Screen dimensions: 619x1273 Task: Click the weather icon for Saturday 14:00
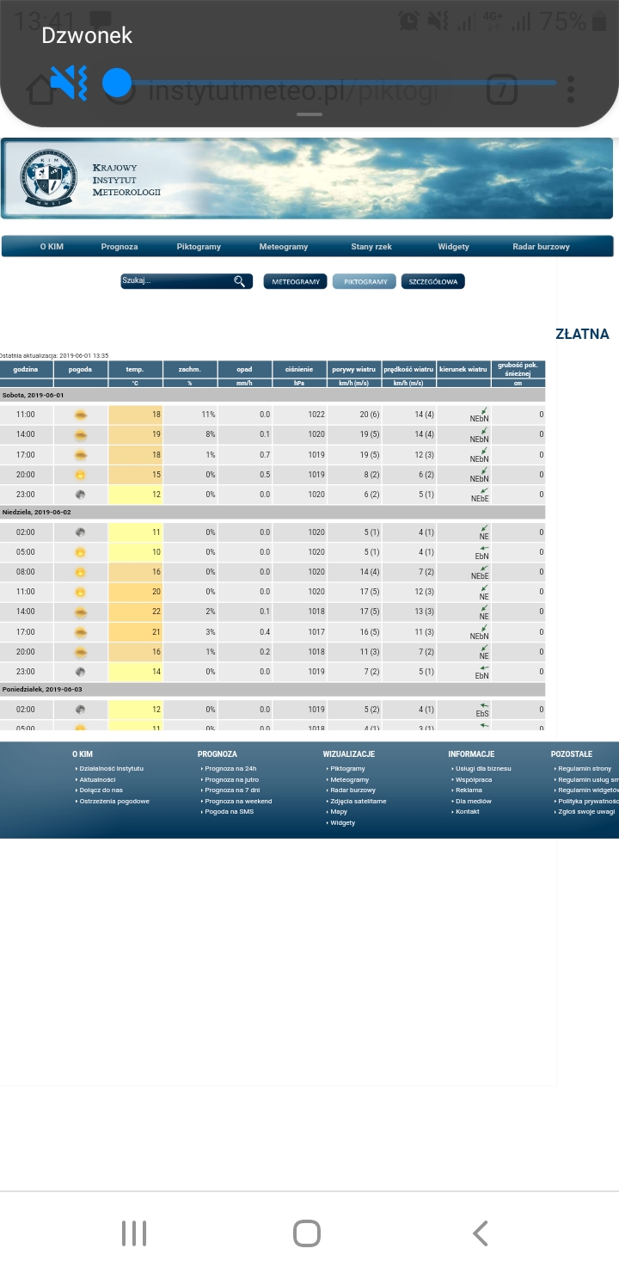(x=81, y=434)
